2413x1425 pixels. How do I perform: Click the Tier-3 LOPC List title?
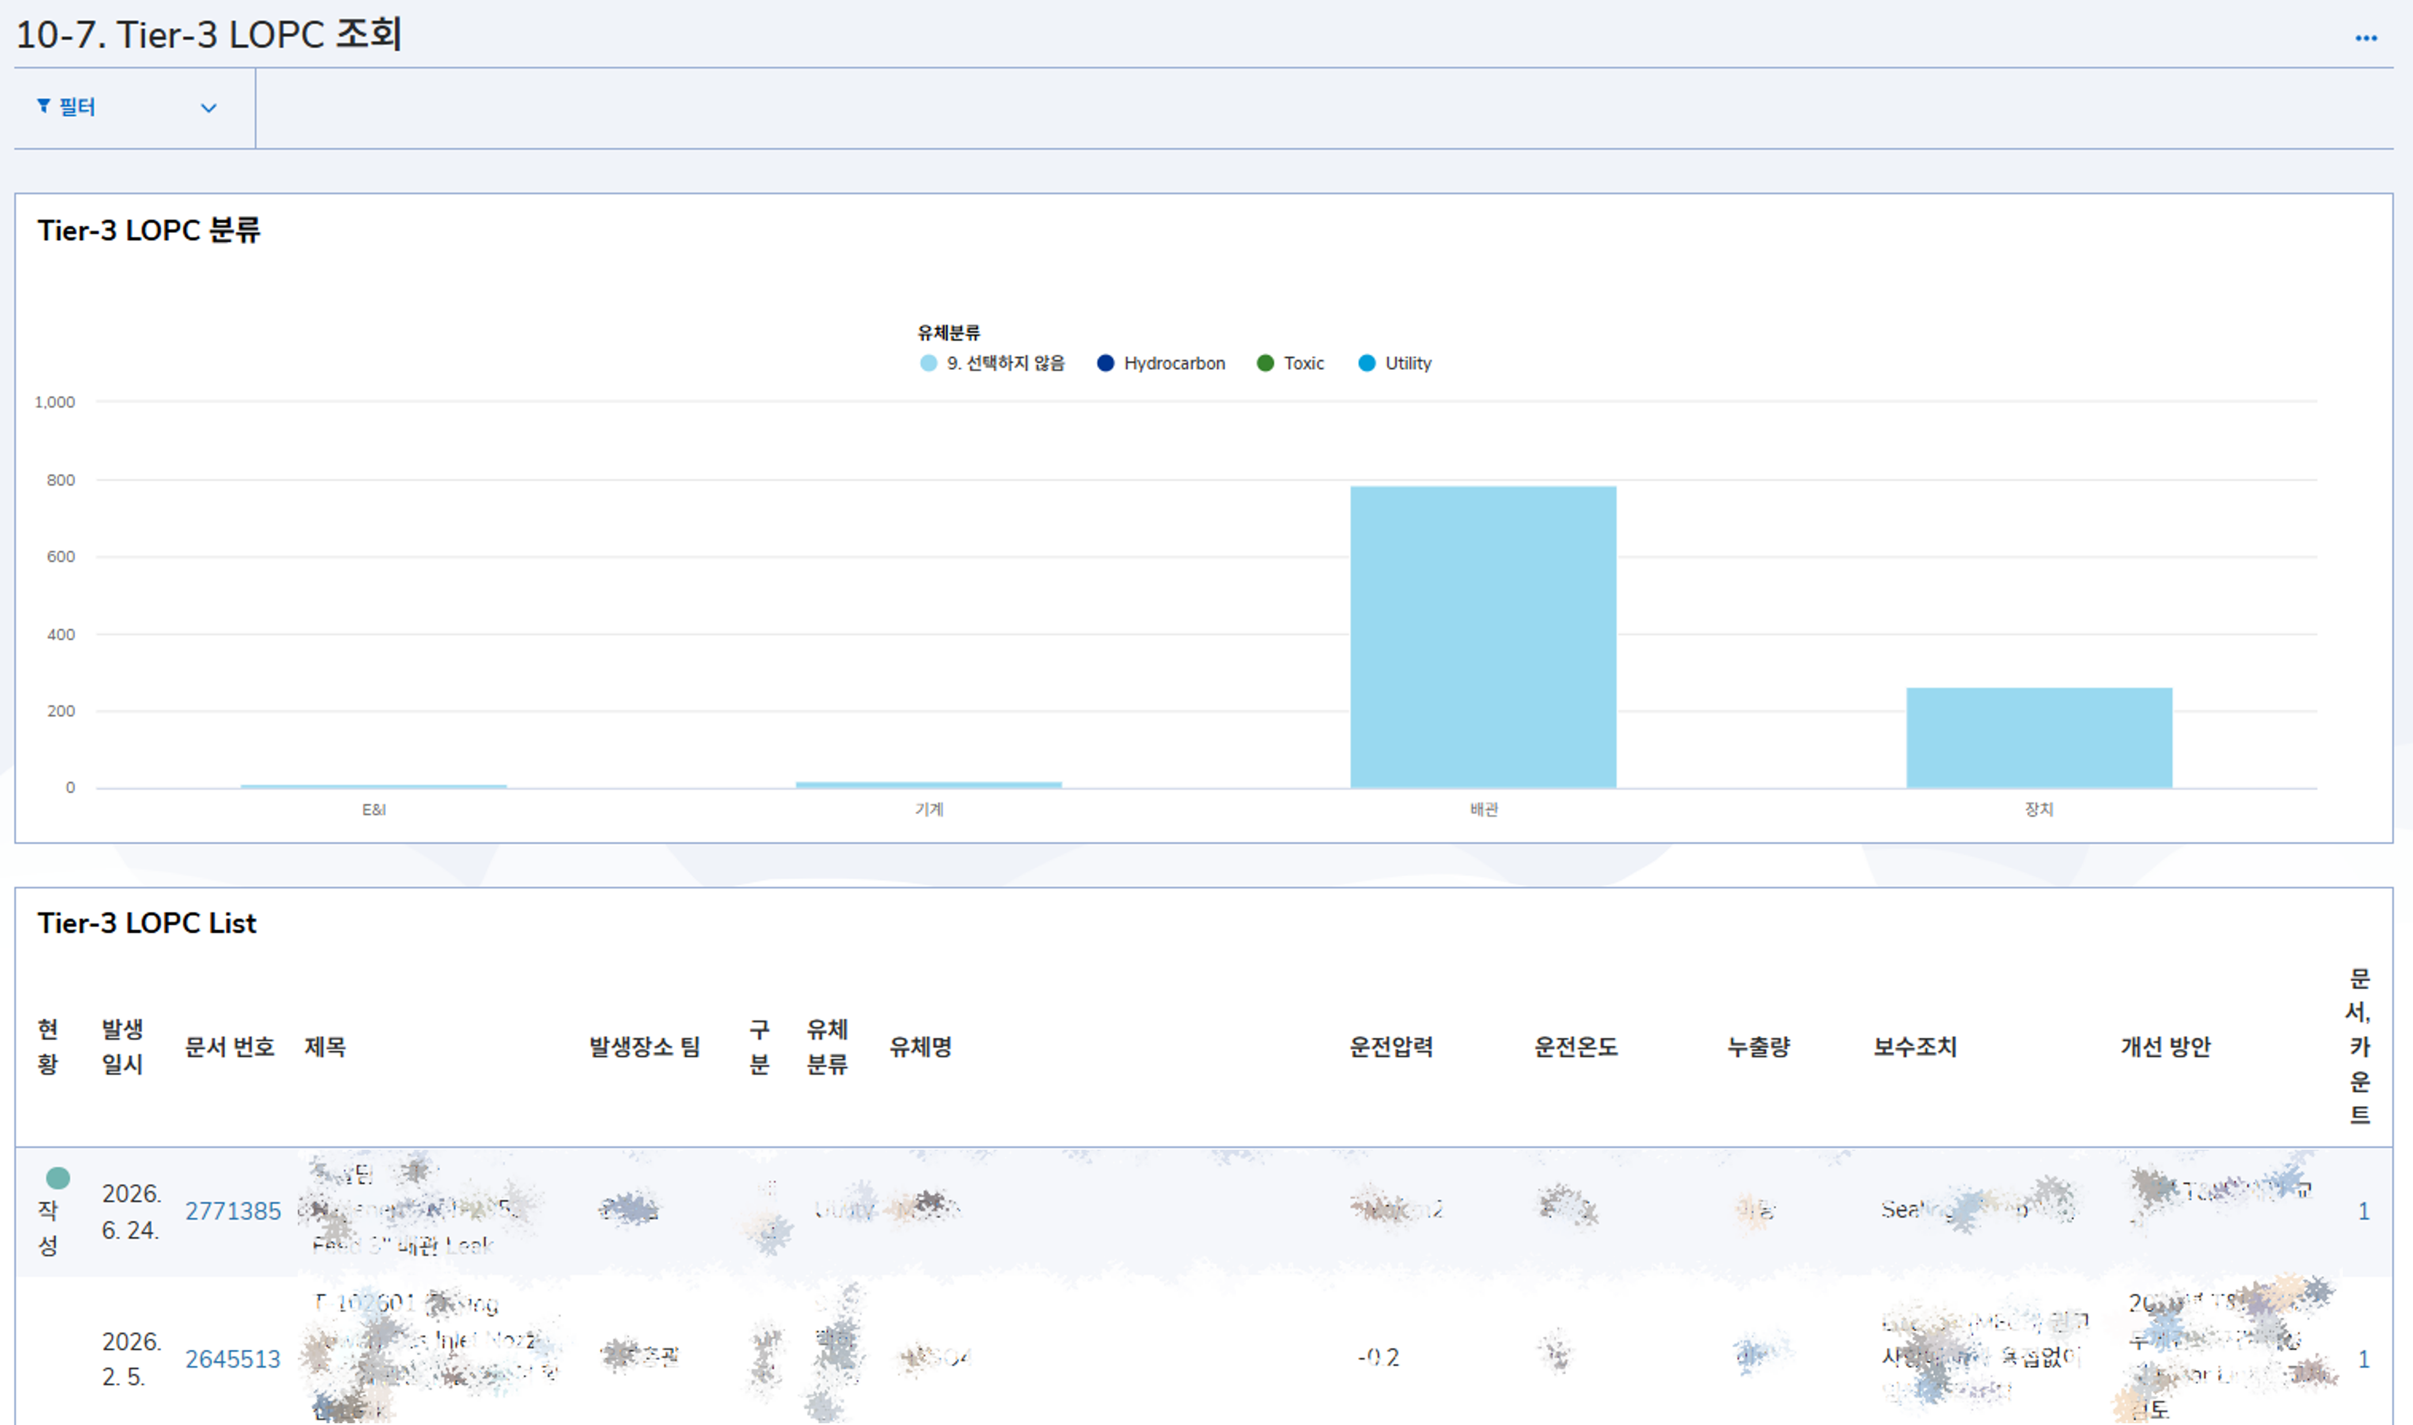pyautogui.click(x=147, y=923)
